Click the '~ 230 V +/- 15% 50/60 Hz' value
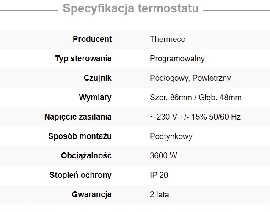270x212 pixels. pos(195,117)
